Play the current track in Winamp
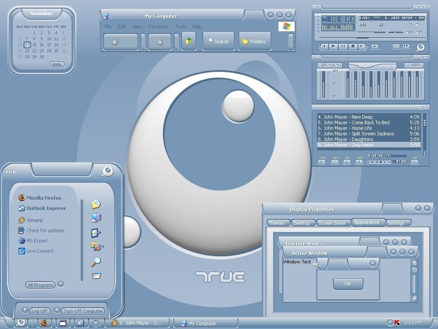The width and height of the screenshot is (438, 329). point(333,46)
